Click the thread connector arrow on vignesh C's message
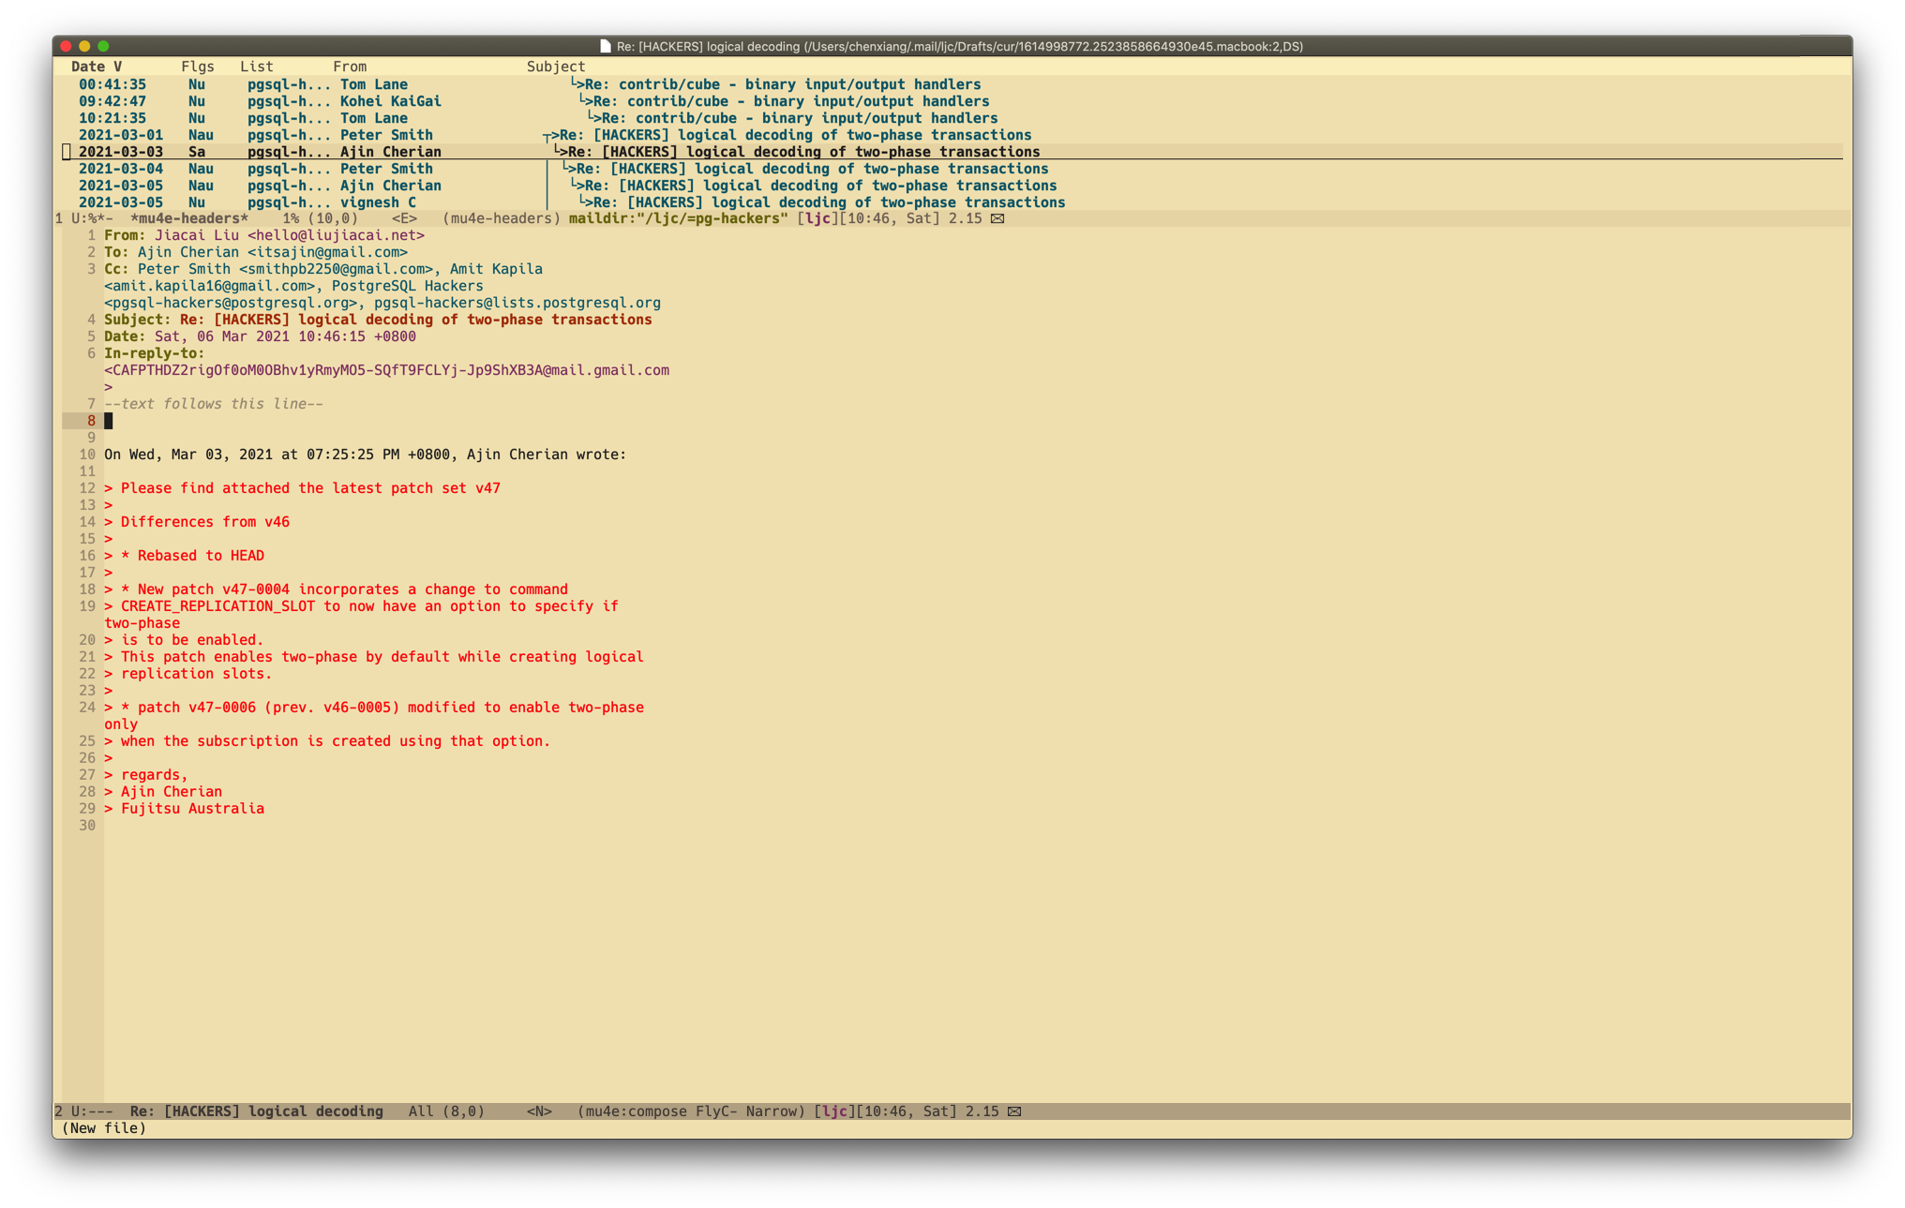Image resolution: width=1905 pixels, height=1208 pixels. coord(585,202)
